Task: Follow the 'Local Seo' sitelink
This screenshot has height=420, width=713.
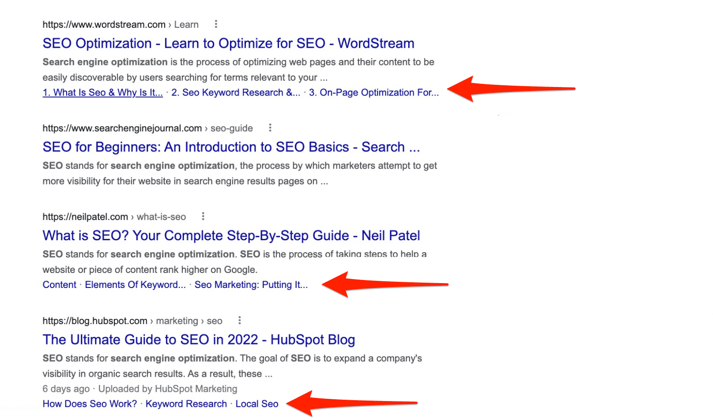Action: (257, 404)
